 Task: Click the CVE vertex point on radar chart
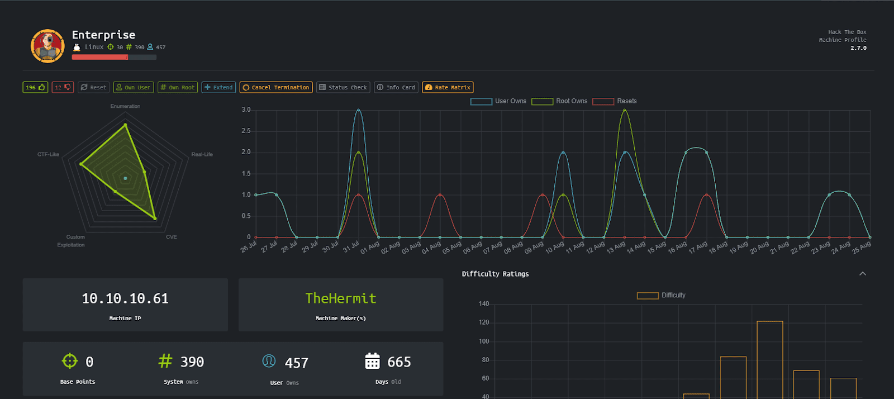coord(155,218)
